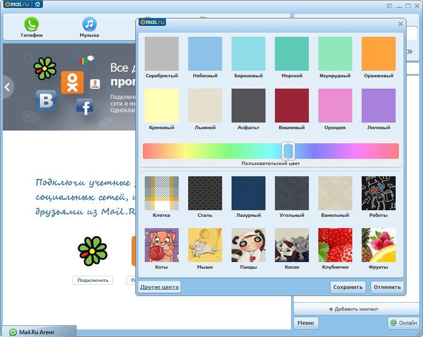
Task: Click the Facebook icon in banner
Action: 84,107
